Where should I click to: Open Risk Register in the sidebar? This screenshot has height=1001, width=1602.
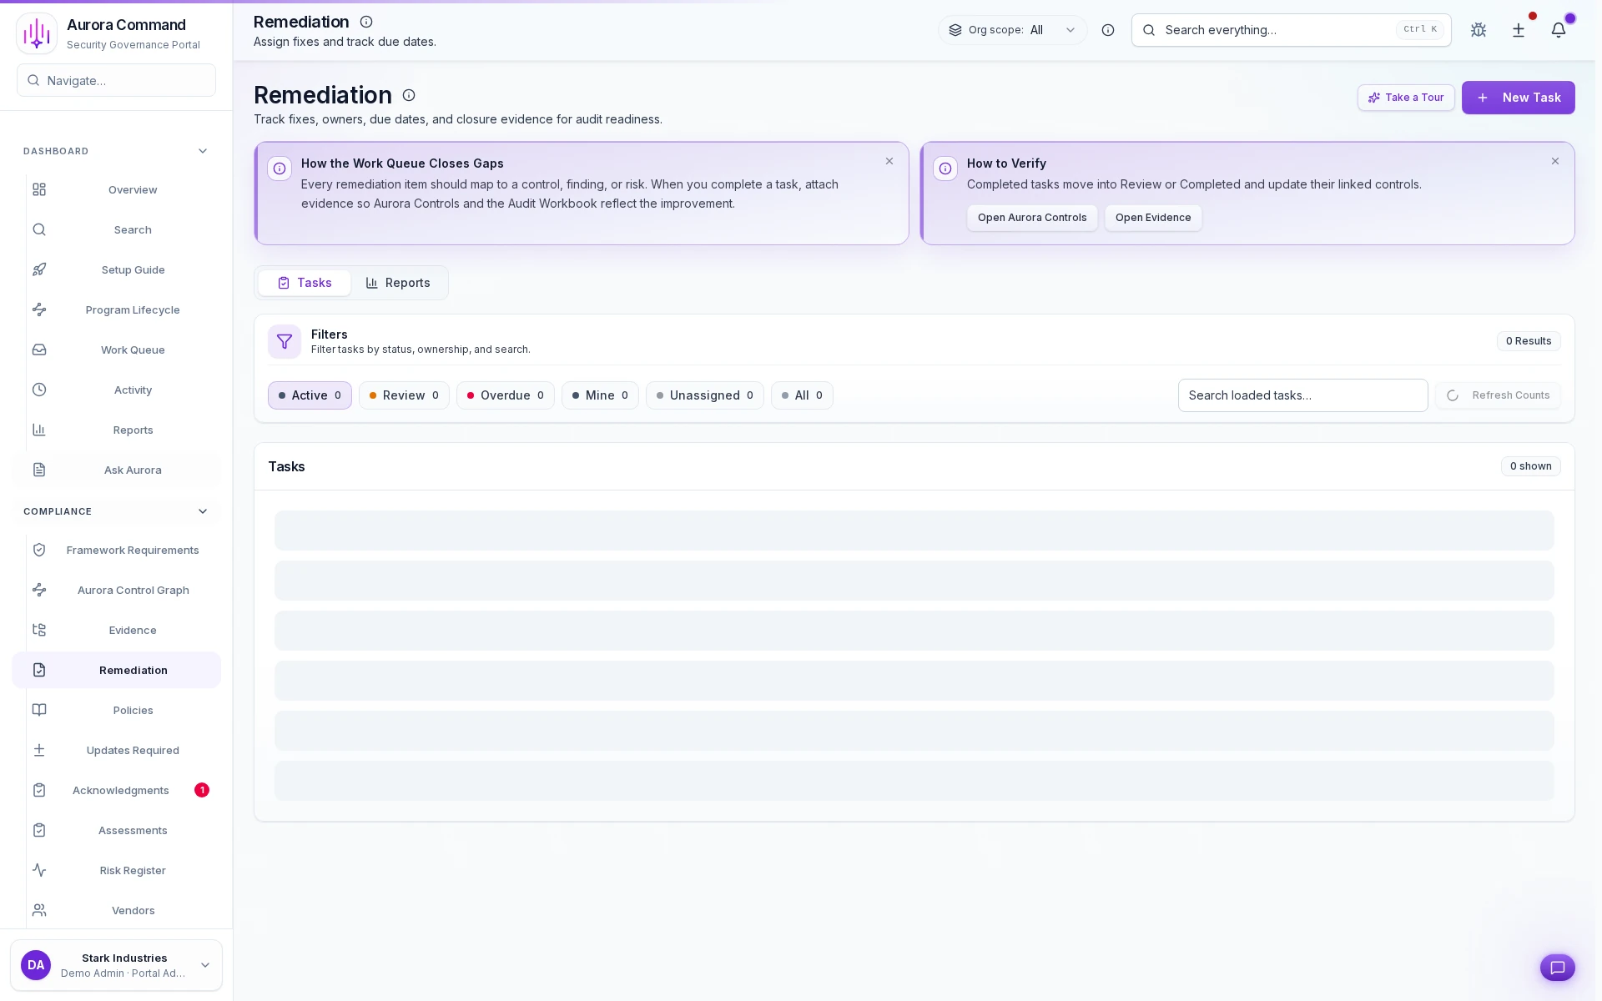[133, 870]
